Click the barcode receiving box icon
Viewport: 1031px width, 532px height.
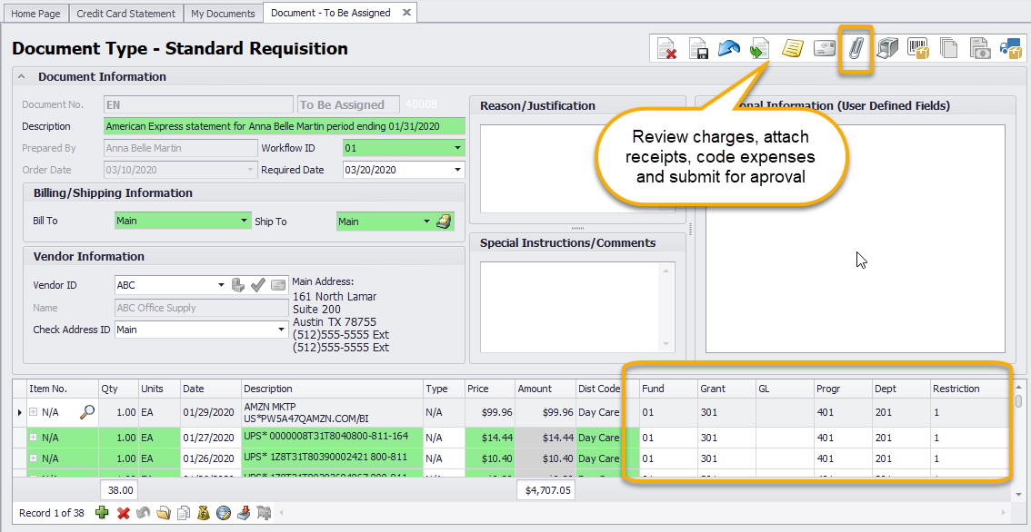point(918,49)
